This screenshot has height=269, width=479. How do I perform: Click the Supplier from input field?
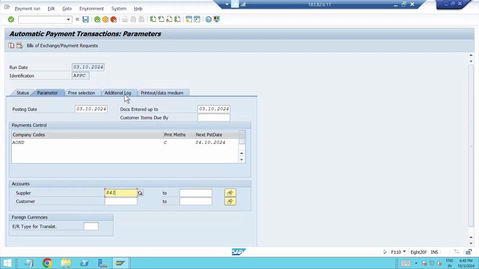coord(121,193)
